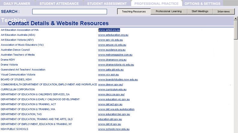Visit www.deewr.gov.au/ link

coord(110,85)
